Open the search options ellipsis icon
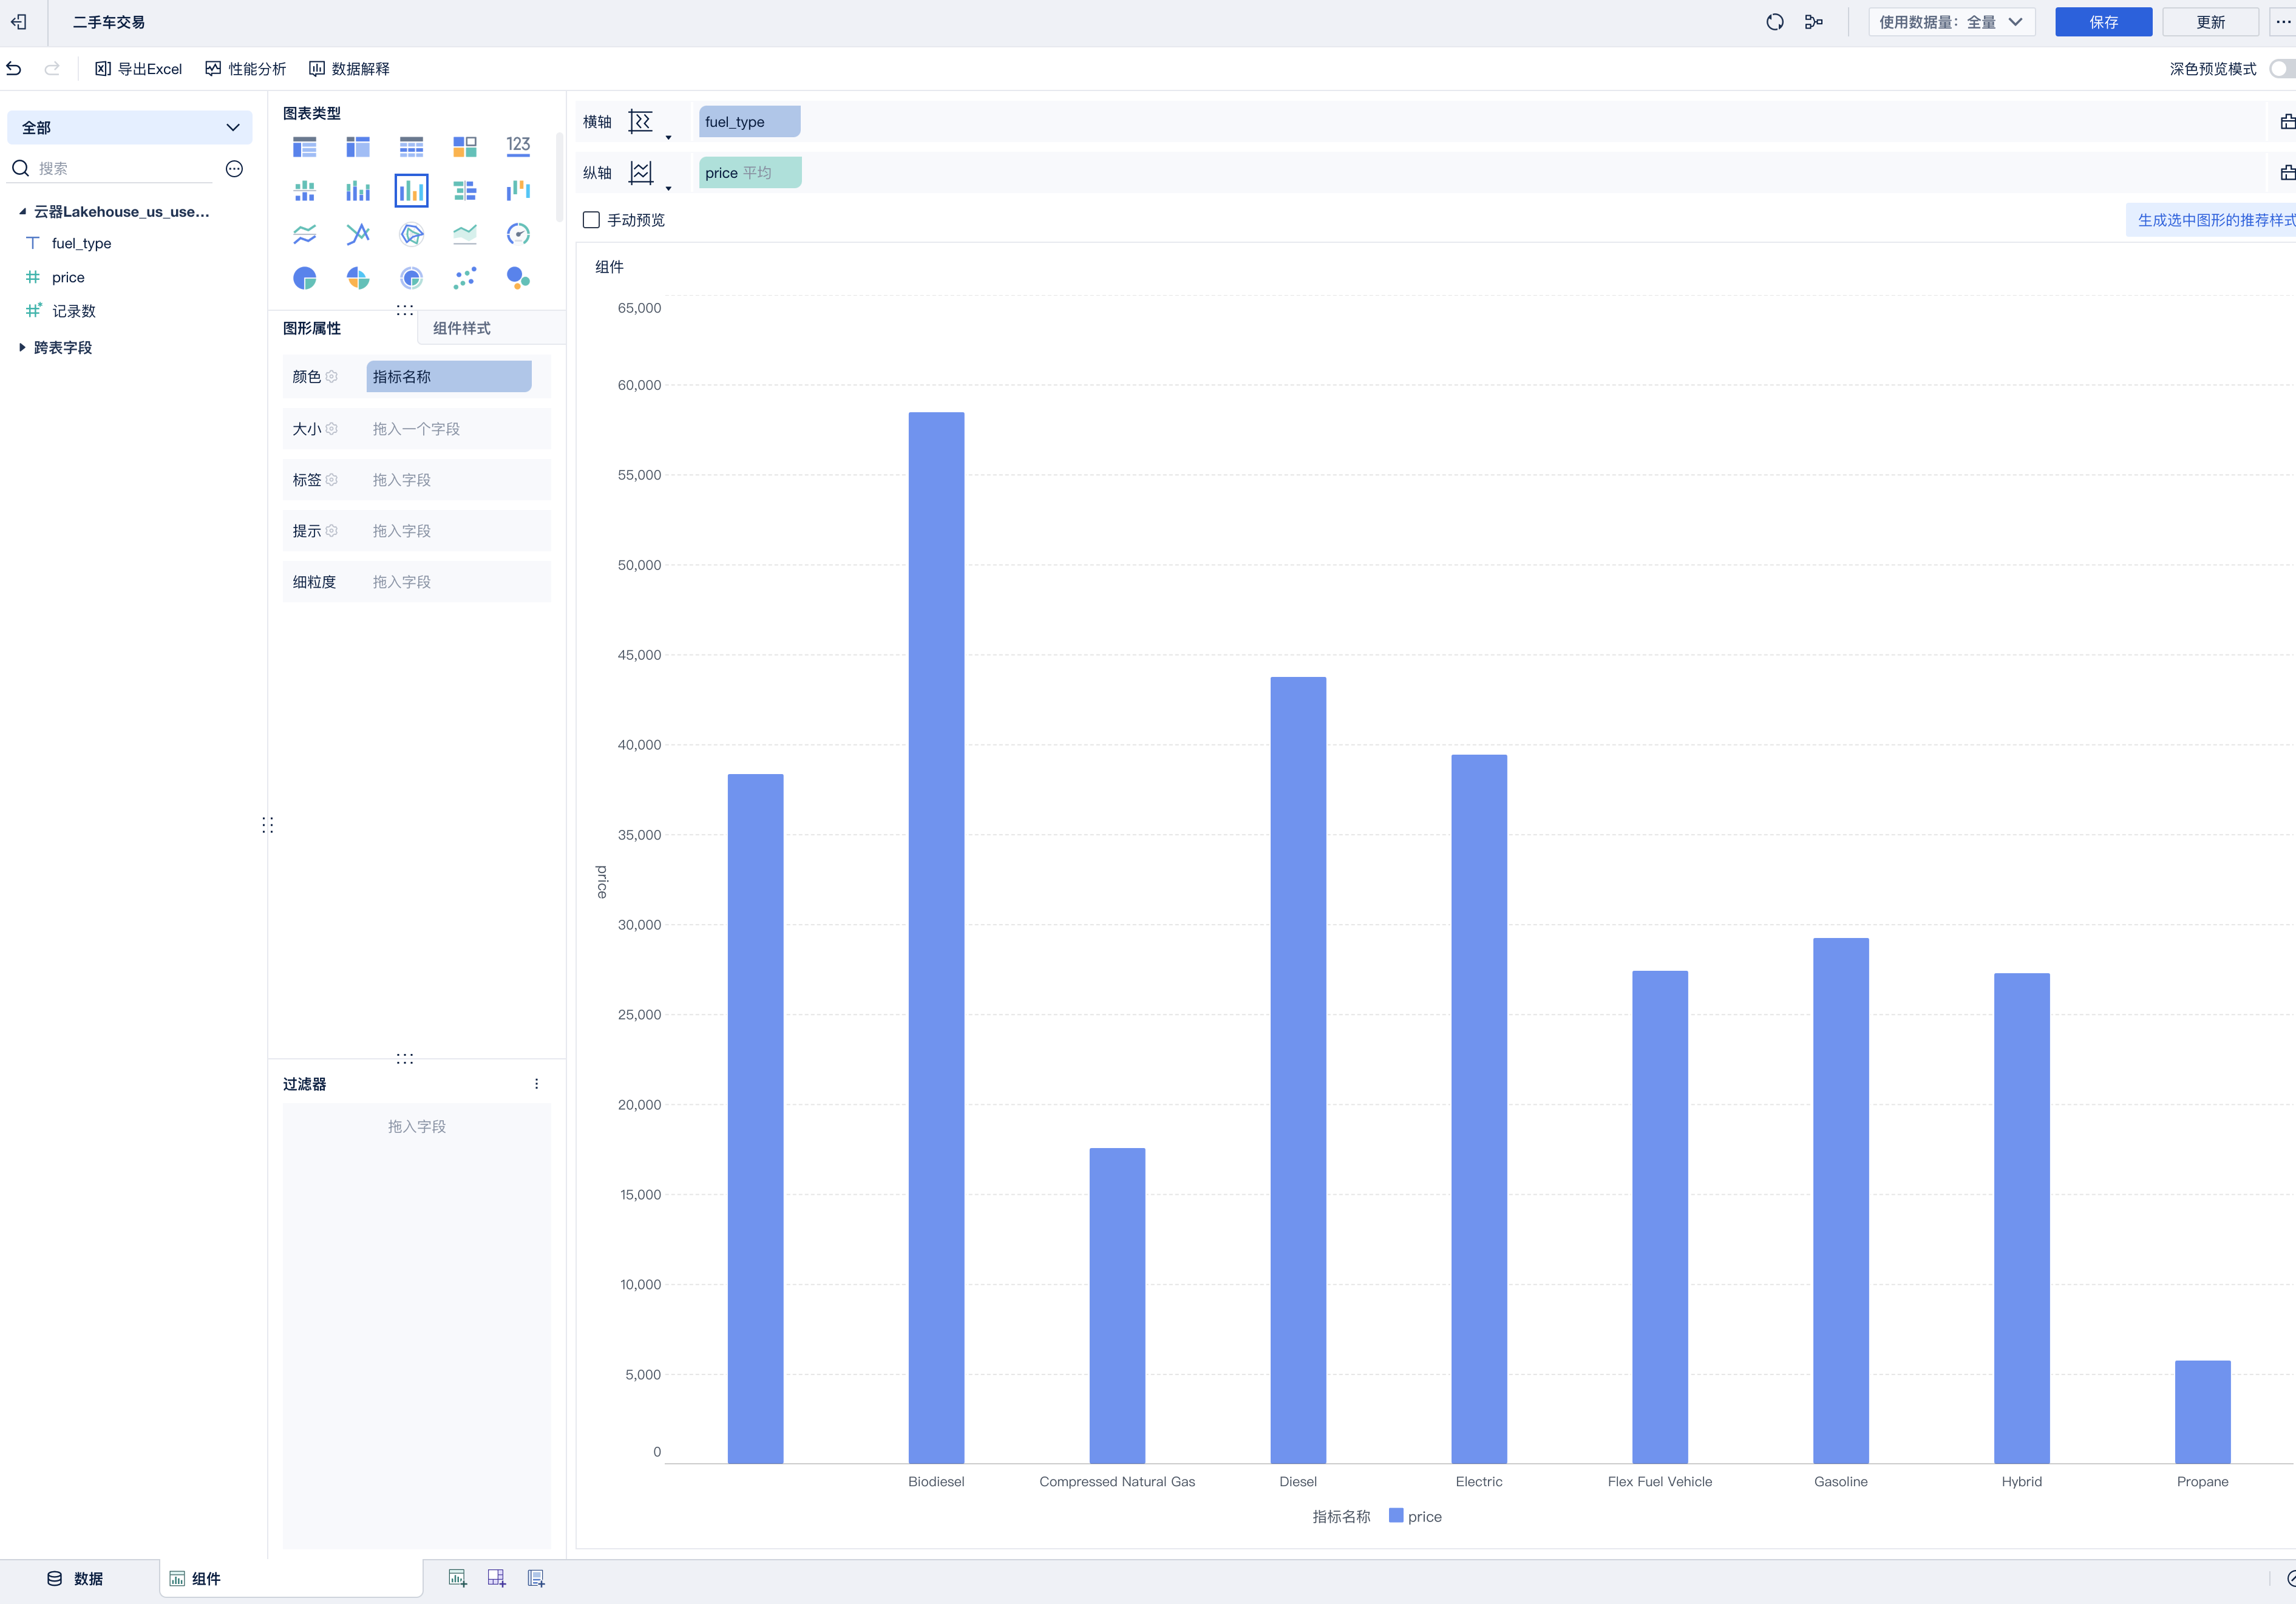The height and width of the screenshot is (1604, 2296). 234,169
